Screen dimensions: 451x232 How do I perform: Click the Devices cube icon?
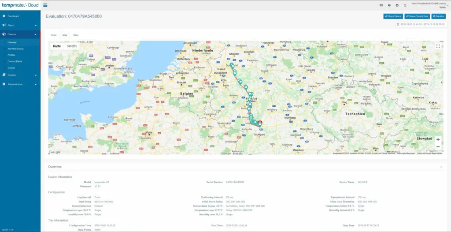[x=4, y=34]
